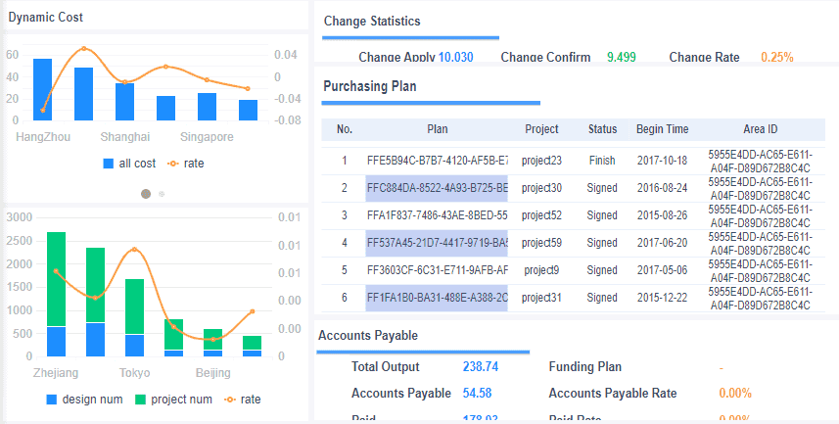Toggle the 'project num' legend entry

173,400
